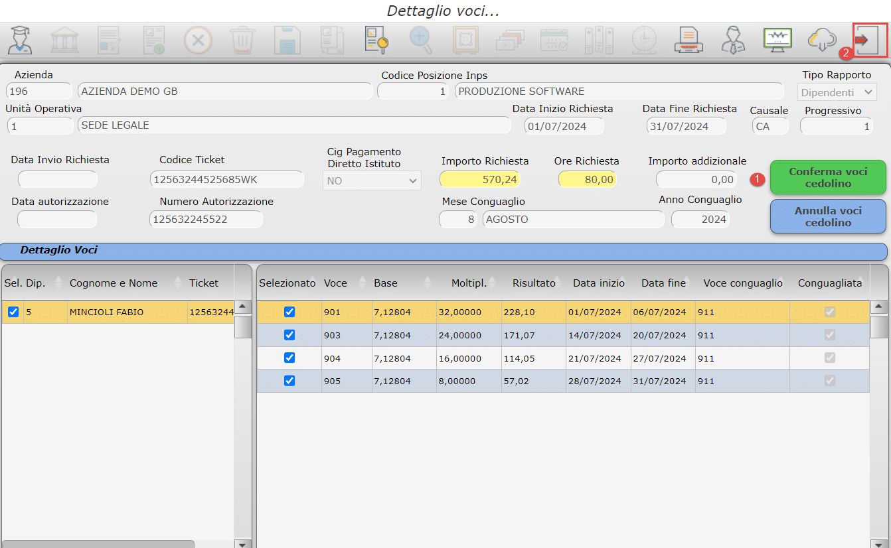This screenshot has width=891, height=548.
Task: Click Annulla voci cedolino button
Action: pyautogui.click(x=828, y=216)
